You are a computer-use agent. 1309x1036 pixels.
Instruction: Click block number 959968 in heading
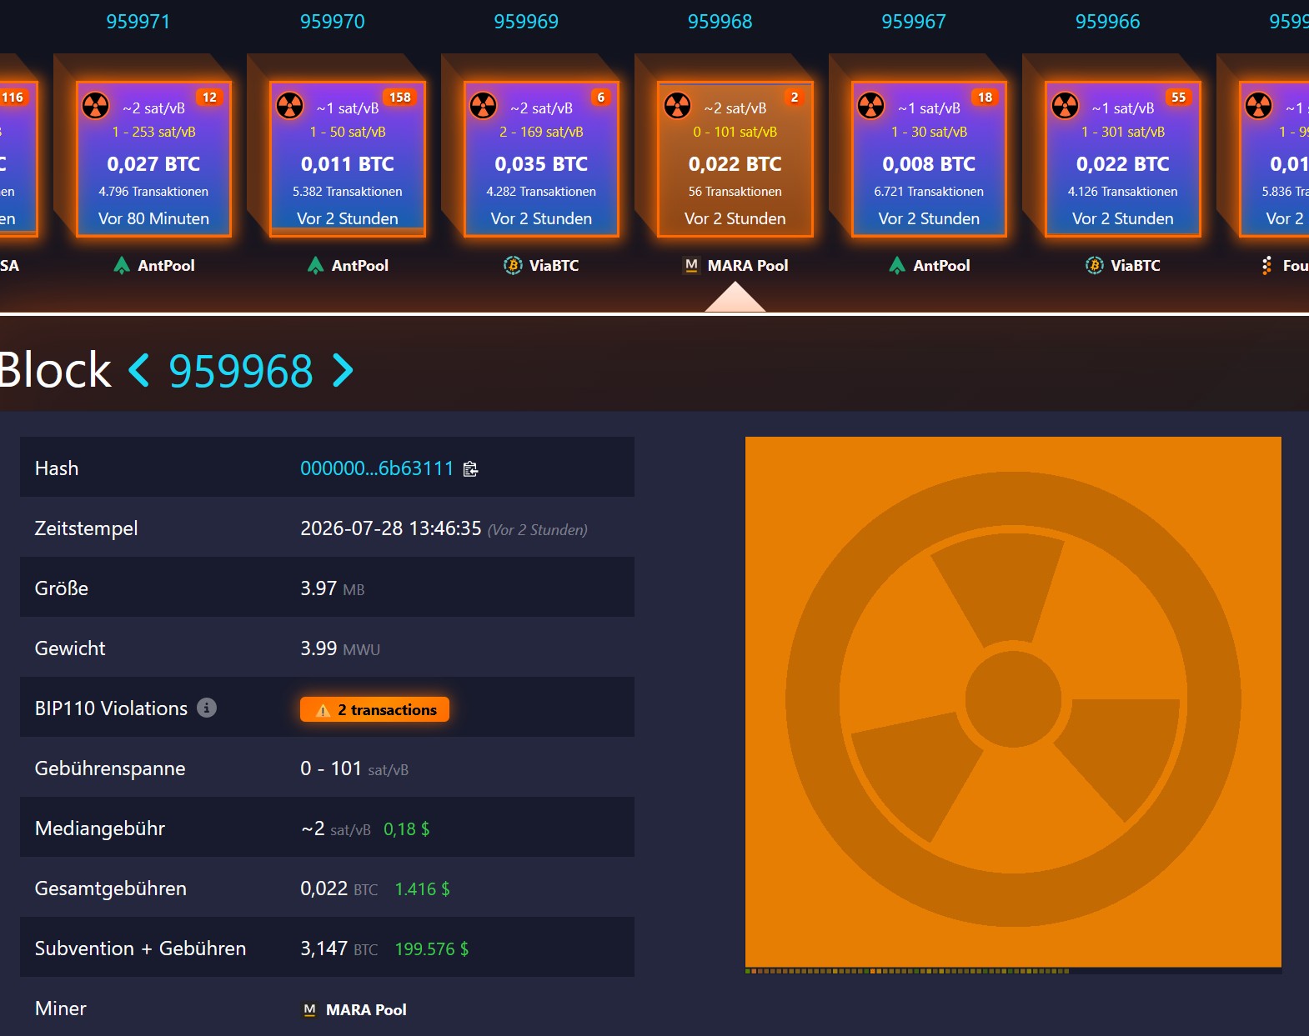(x=241, y=370)
